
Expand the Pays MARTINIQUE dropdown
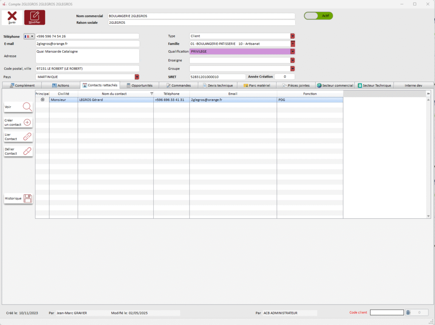(137, 77)
